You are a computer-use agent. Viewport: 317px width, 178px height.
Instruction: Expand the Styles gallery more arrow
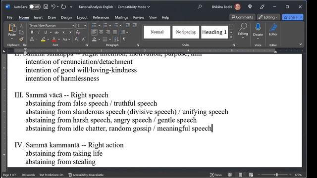point(231,38)
